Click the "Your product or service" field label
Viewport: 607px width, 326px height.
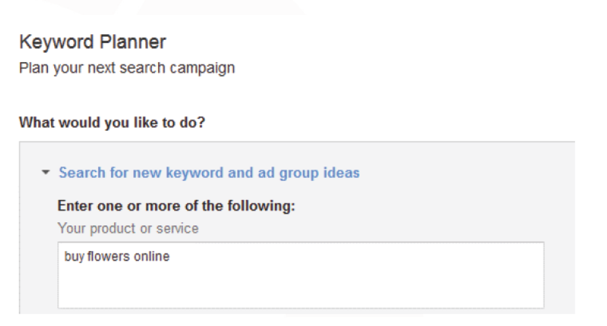pyautogui.click(x=128, y=228)
